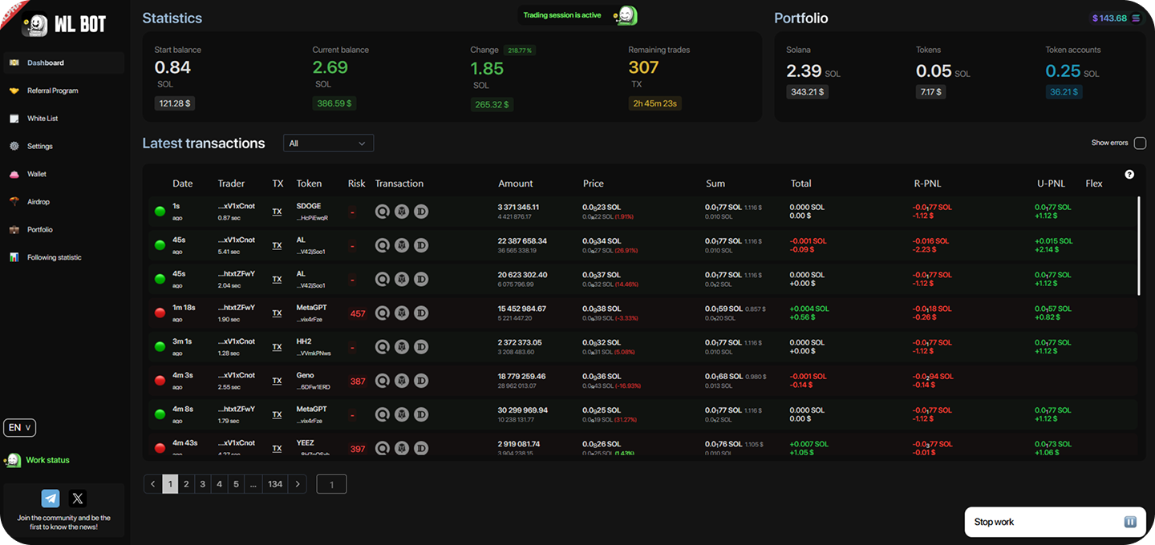Click the WL BOT logo
The image size is (1155, 545).
64,25
